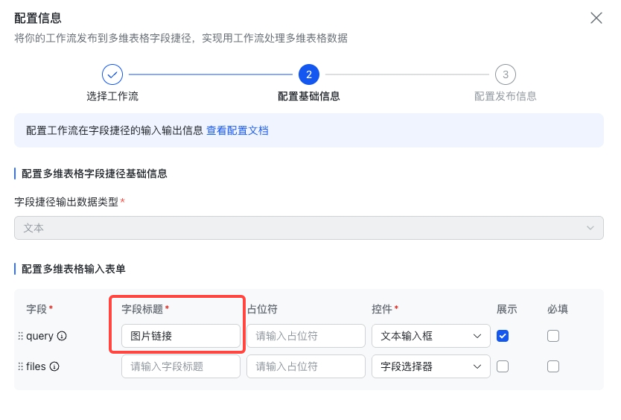621x420 pixels.
Task: Open the 文本输入框 control dropdown
Action: pos(431,336)
